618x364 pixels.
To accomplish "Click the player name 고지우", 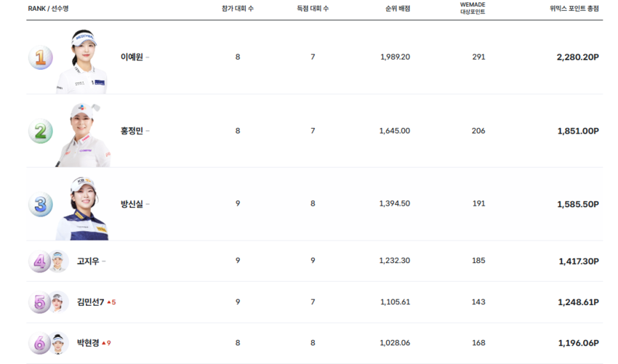I will click(x=88, y=261).
